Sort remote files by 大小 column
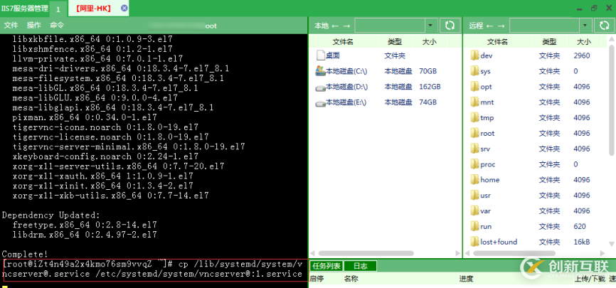 click(x=584, y=42)
